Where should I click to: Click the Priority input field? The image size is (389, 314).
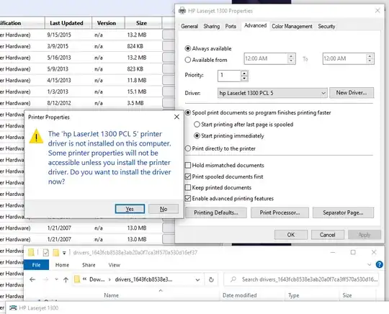pos(229,76)
